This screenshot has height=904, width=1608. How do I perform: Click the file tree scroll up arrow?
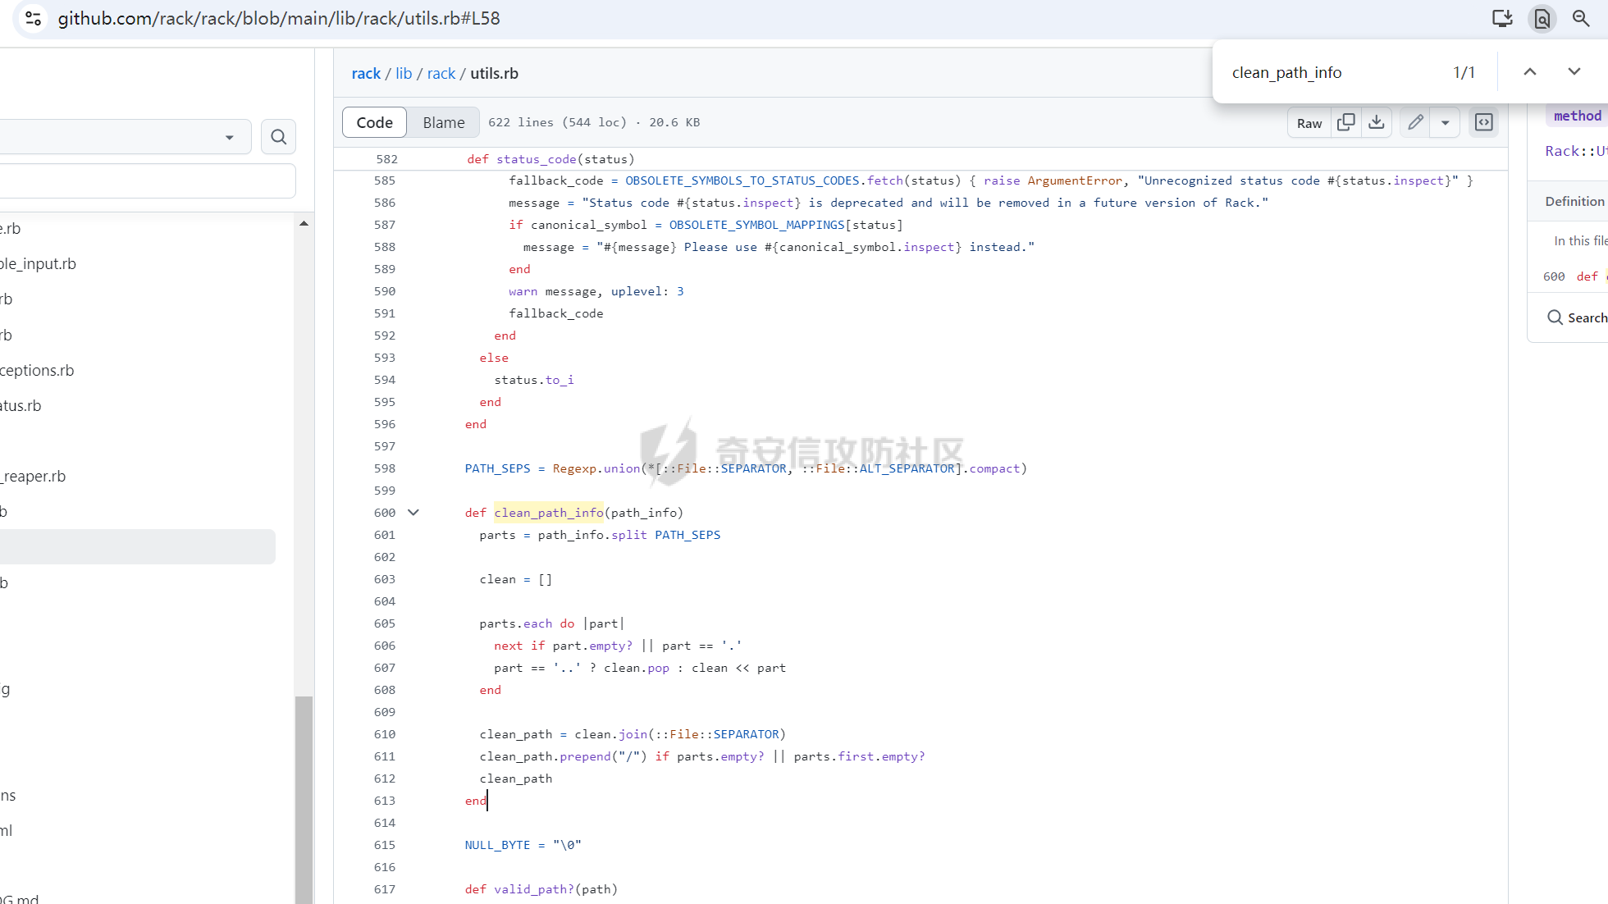tap(304, 223)
